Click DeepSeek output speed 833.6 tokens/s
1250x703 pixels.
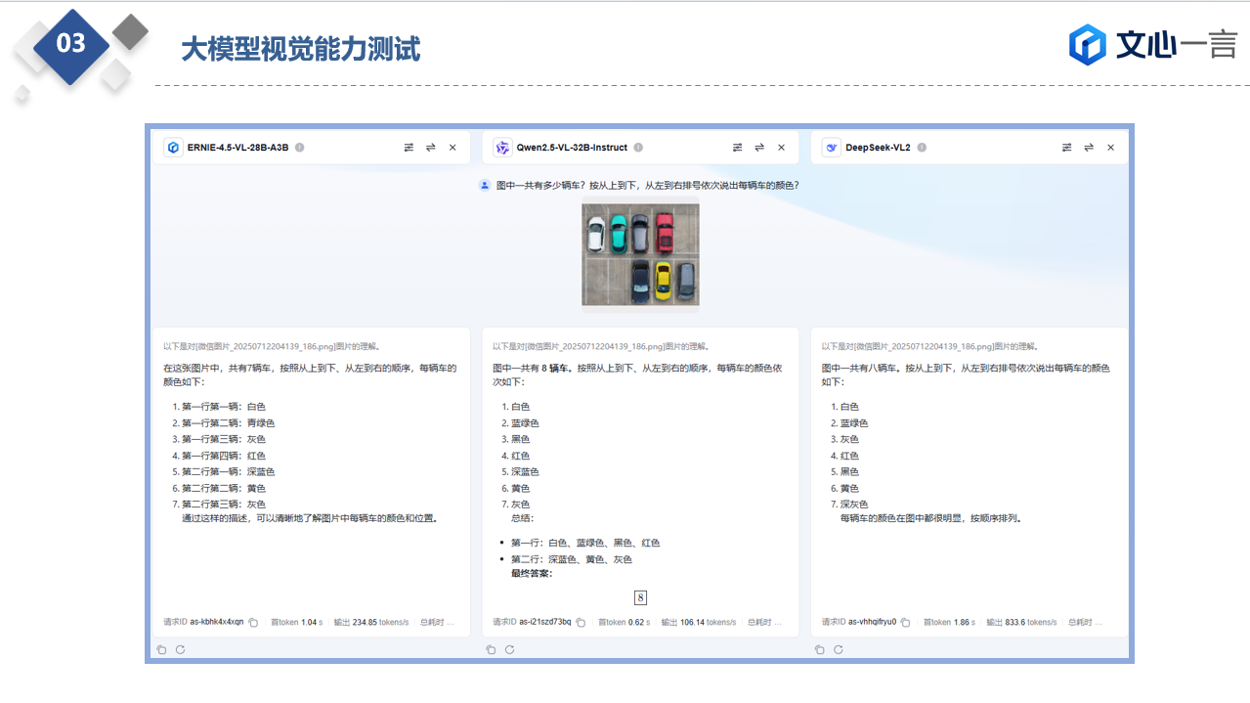[1021, 622]
